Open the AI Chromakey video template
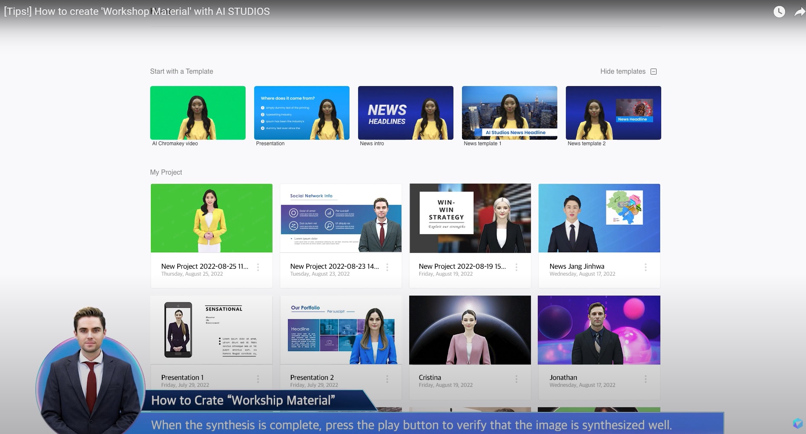The height and width of the screenshot is (434, 806). pos(198,113)
